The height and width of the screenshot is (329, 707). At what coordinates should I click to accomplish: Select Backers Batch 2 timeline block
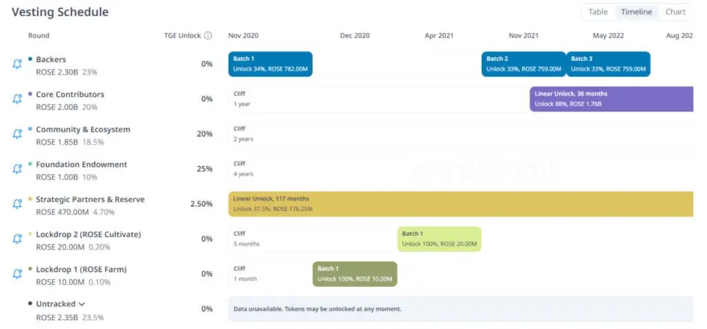pos(523,64)
